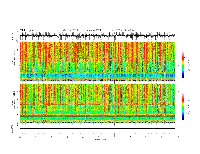Click time axis tick label "9"
The height and width of the screenshot is (154, 200).
coord(162,137)
